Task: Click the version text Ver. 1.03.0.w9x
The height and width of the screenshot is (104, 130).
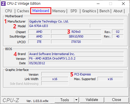Action: [37, 101]
